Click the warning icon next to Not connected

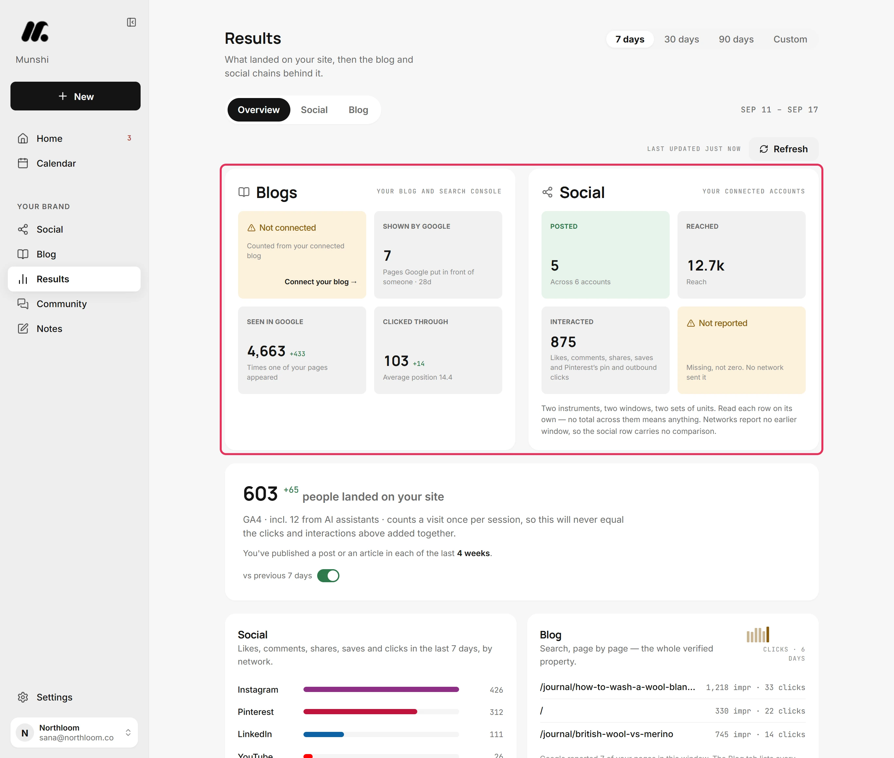(x=251, y=228)
